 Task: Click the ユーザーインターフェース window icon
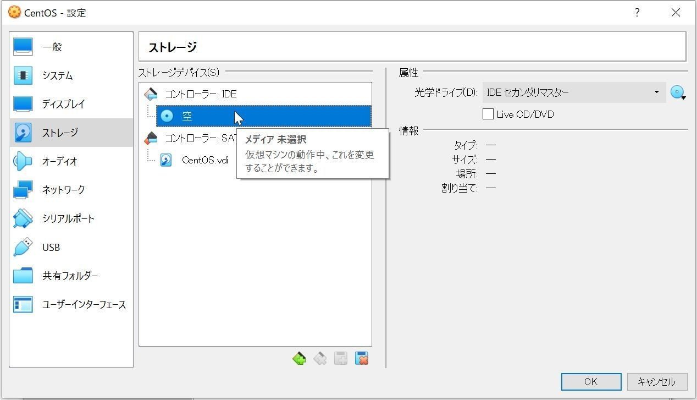pyautogui.click(x=23, y=304)
